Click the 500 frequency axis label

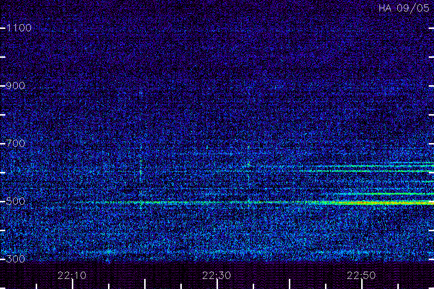pyautogui.click(x=15, y=201)
